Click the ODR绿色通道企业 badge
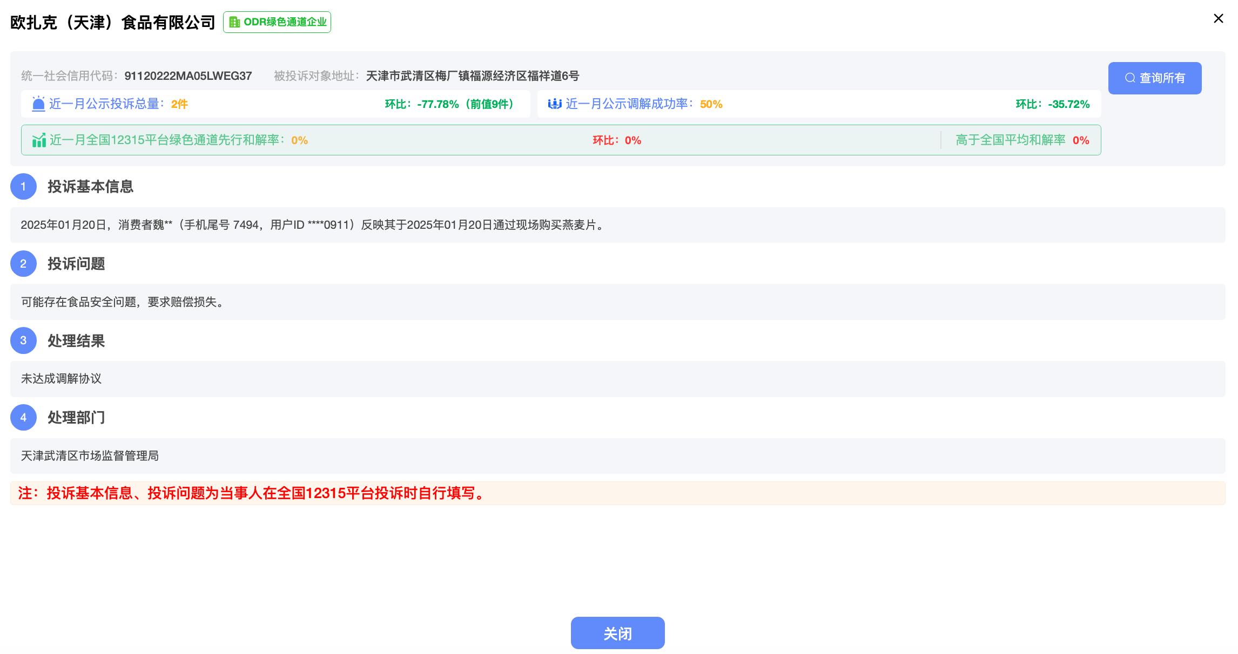The height and width of the screenshot is (654, 1238). coord(277,22)
